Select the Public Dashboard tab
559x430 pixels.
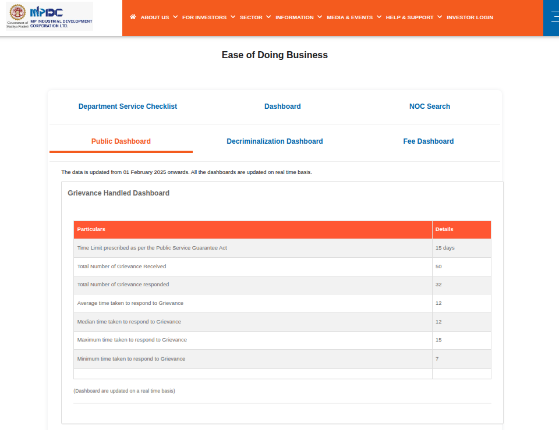pyautogui.click(x=121, y=141)
